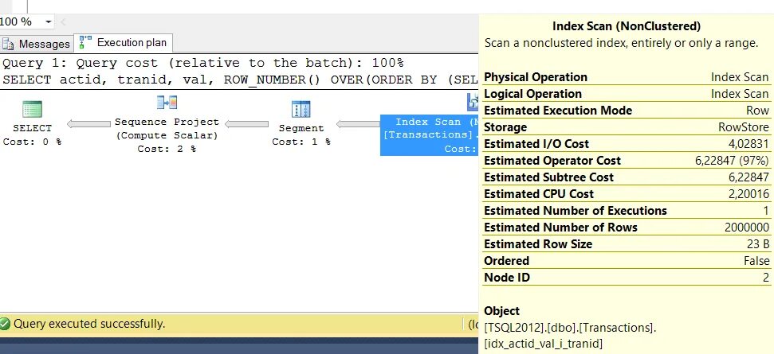The width and height of the screenshot is (774, 354).
Task: Click the Segment Cost: 1 % label
Action: pos(301,142)
